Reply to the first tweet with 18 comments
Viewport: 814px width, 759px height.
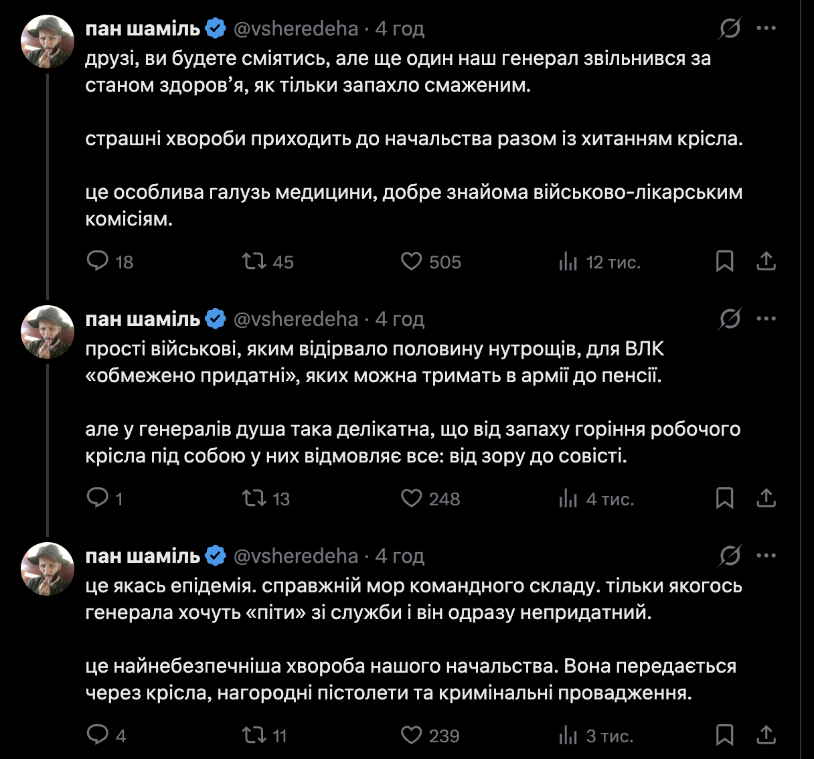click(98, 261)
